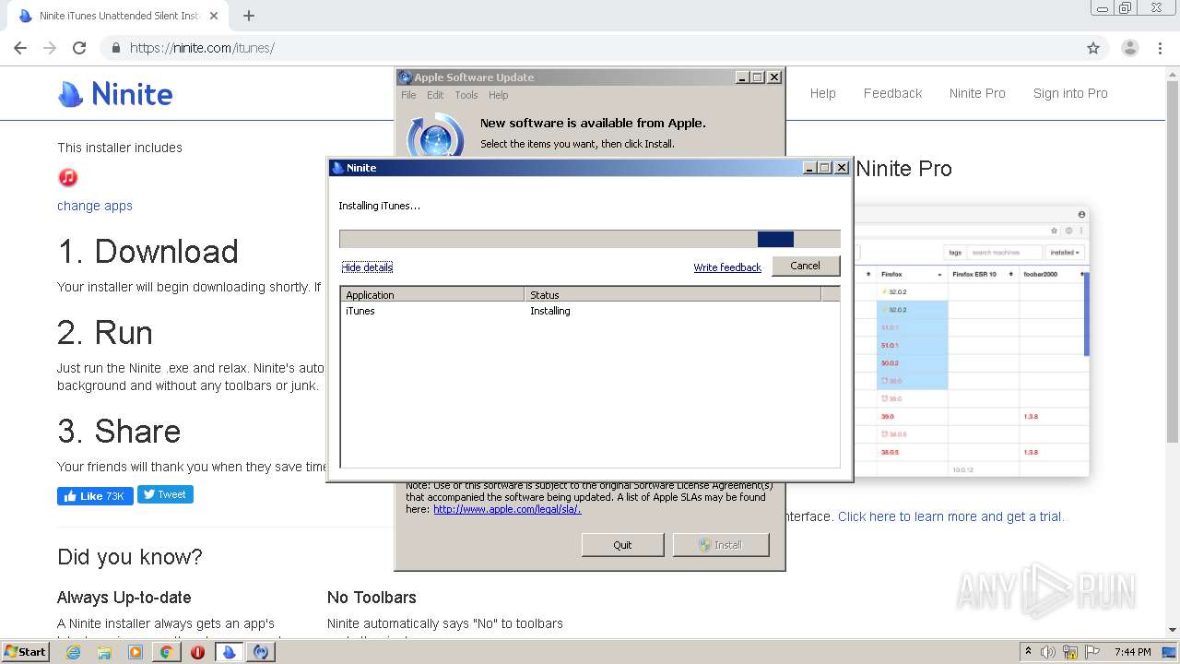Click the '1. Download' heading
This screenshot has height=664, width=1180.
[147, 252]
